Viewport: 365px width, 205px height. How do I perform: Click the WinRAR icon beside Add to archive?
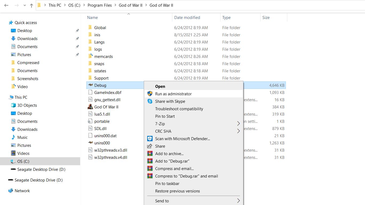click(x=150, y=154)
